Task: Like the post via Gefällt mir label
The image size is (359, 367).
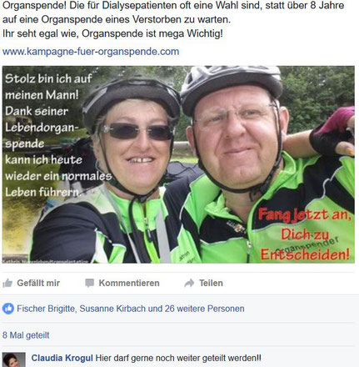Action: [38, 283]
